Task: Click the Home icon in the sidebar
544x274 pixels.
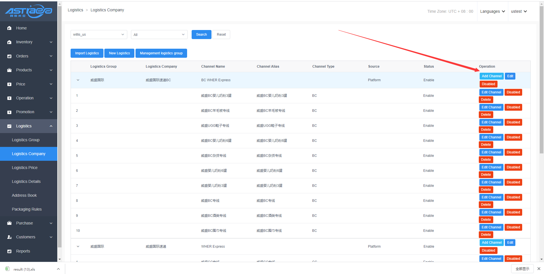Action: pyautogui.click(x=9, y=28)
